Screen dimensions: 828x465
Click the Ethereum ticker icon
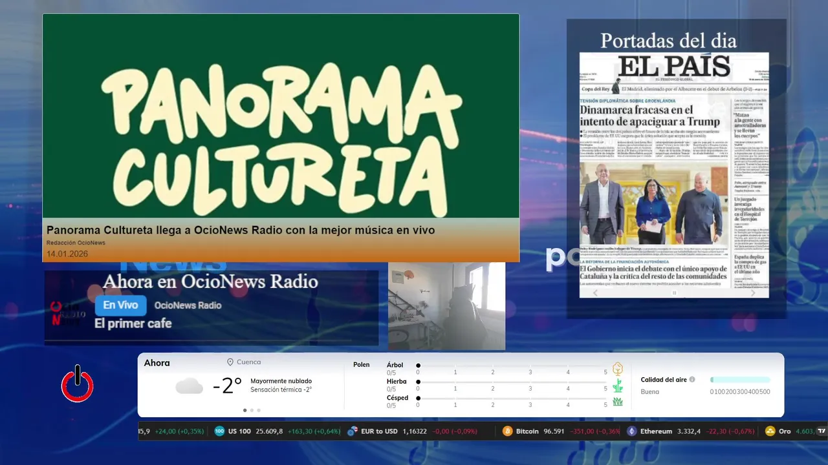[631, 431]
